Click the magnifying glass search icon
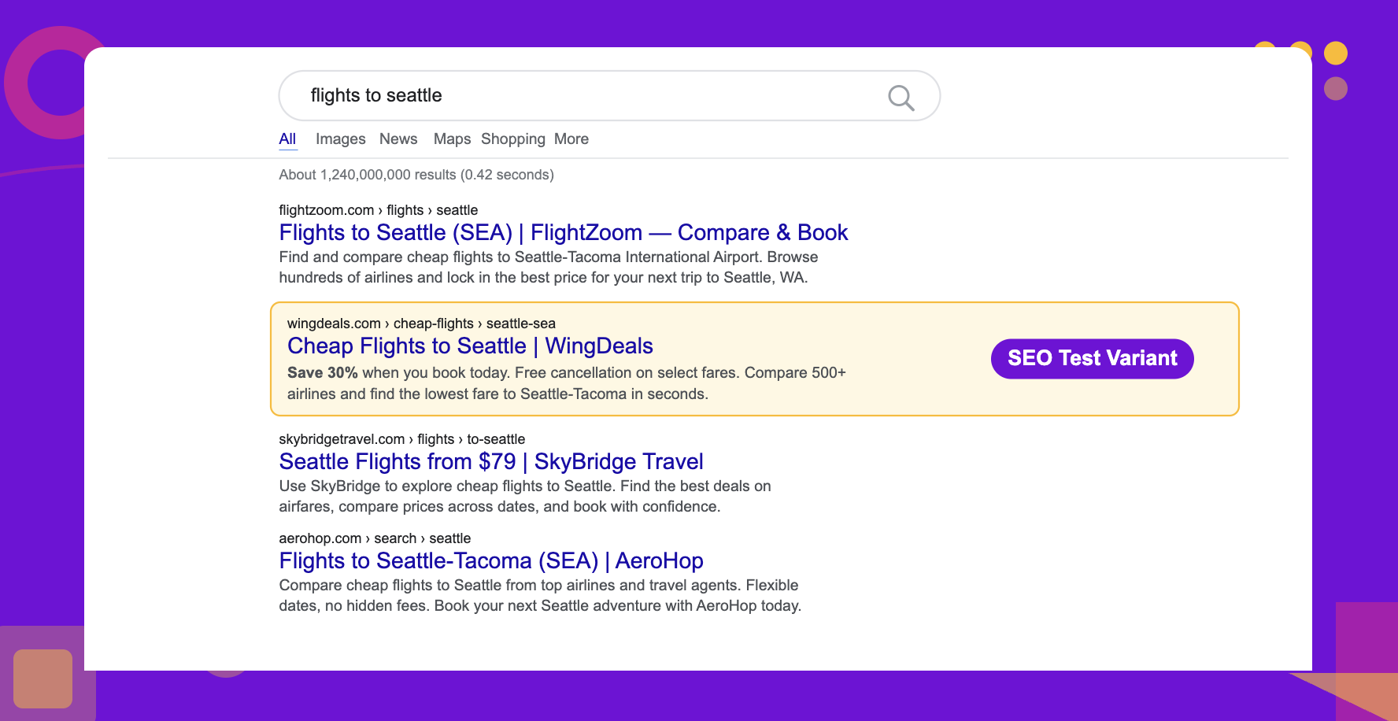The width and height of the screenshot is (1398, 721). click(900, 97)
